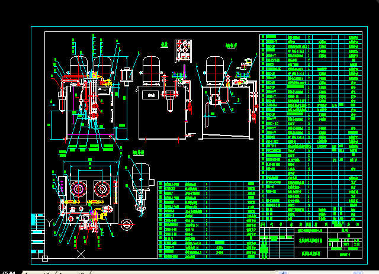Click the horizontal scrollbar thumb at far right
Screen dimensions: 379x274
click(357, 273)
